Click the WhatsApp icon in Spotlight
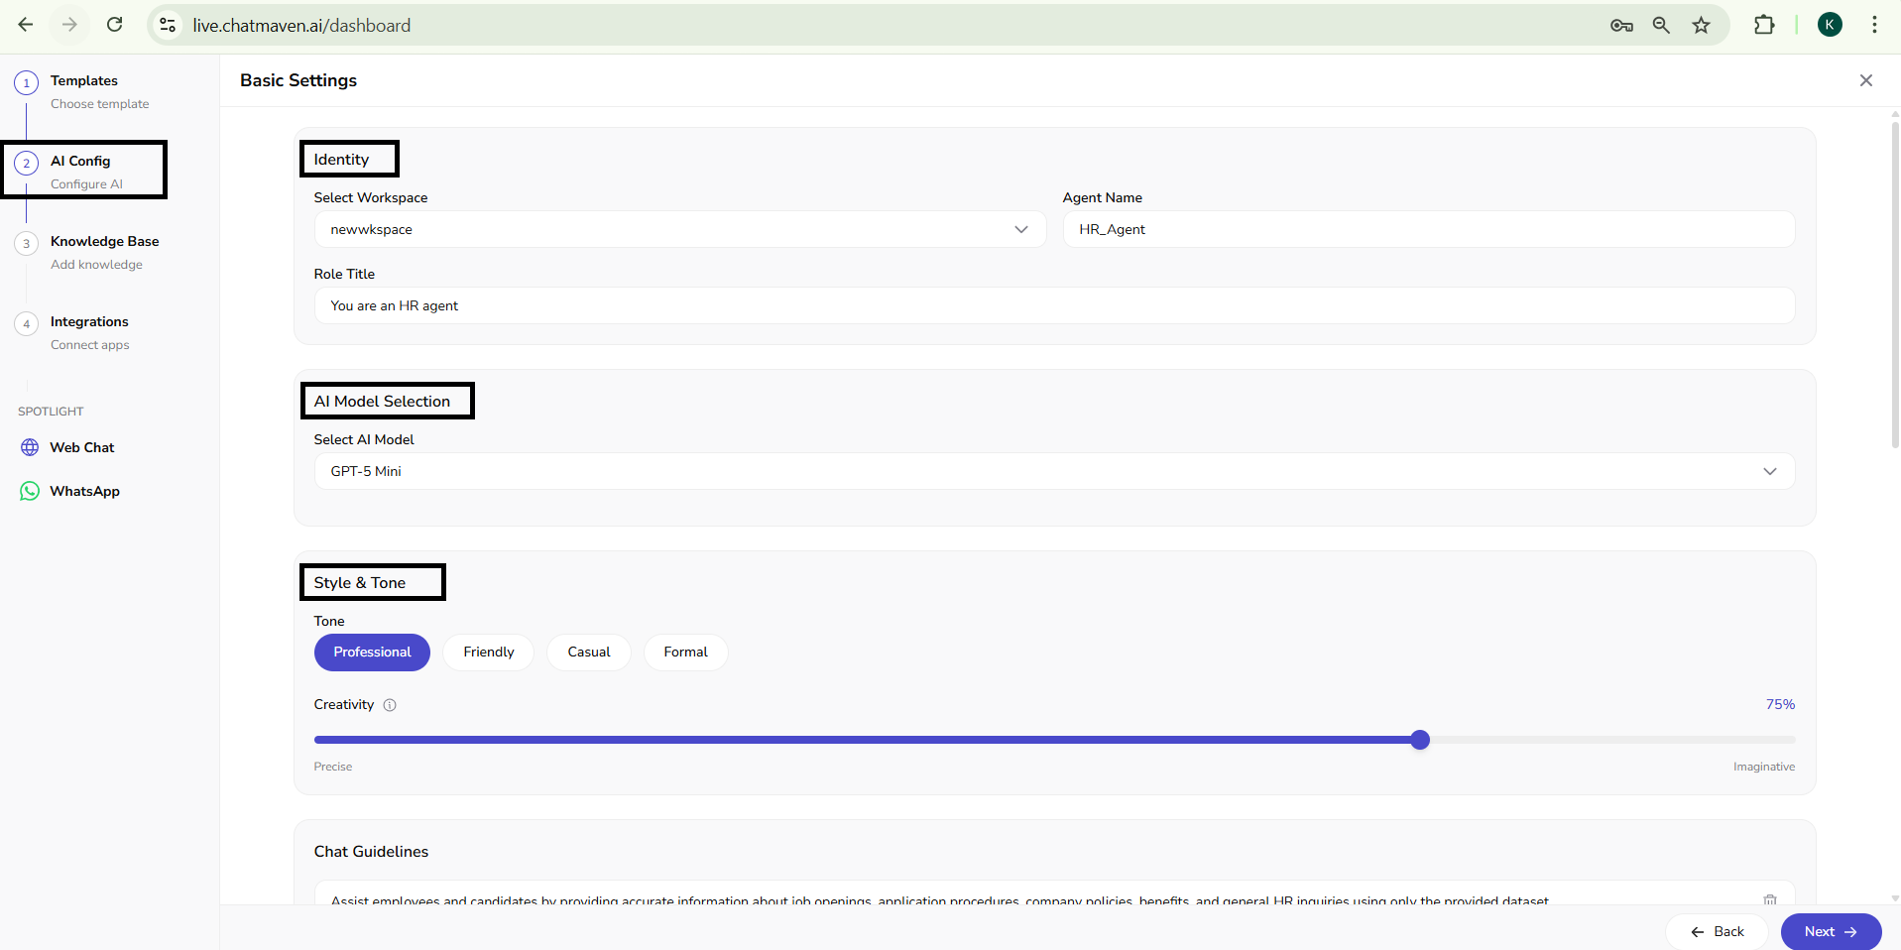Image resolution: width=1901 pixels, height=950 pixels. (x=30, y=491)
